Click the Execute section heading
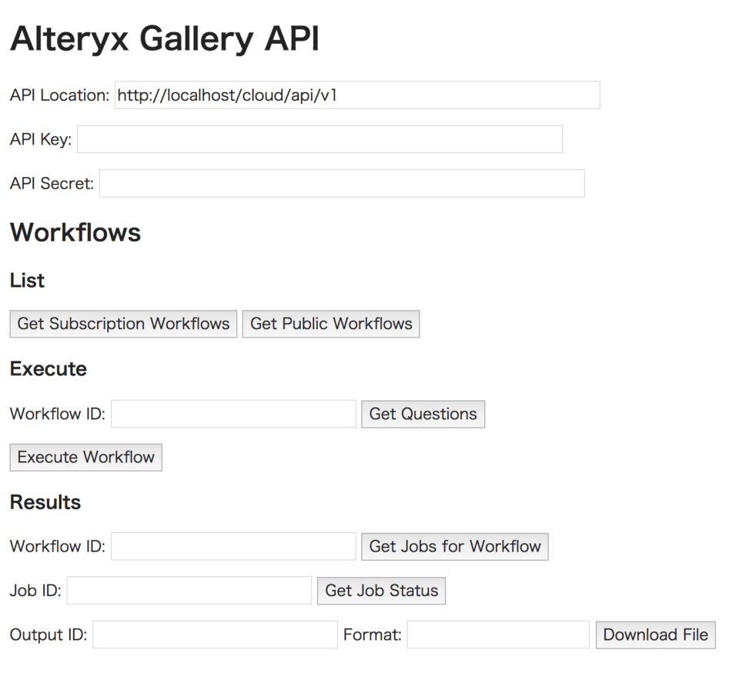 click(x=48, y=368)
